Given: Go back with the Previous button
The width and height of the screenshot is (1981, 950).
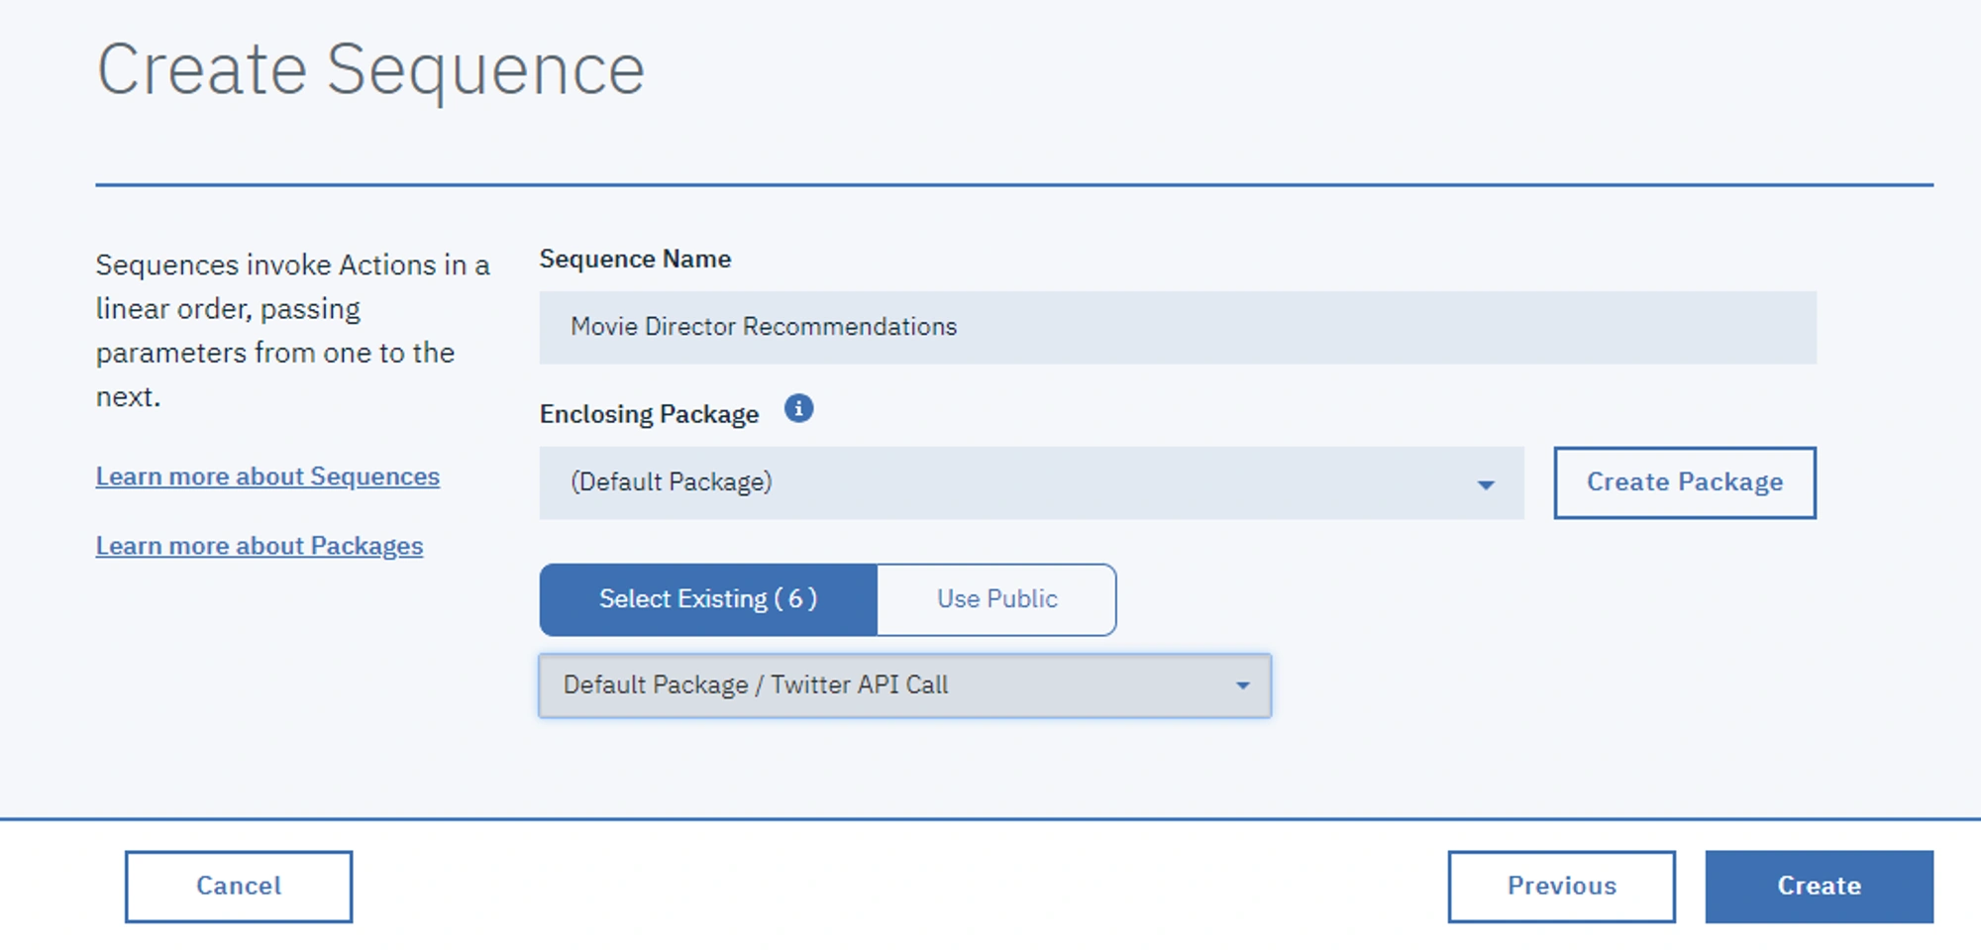Looking at the screenshot, I should (1562, 886).
